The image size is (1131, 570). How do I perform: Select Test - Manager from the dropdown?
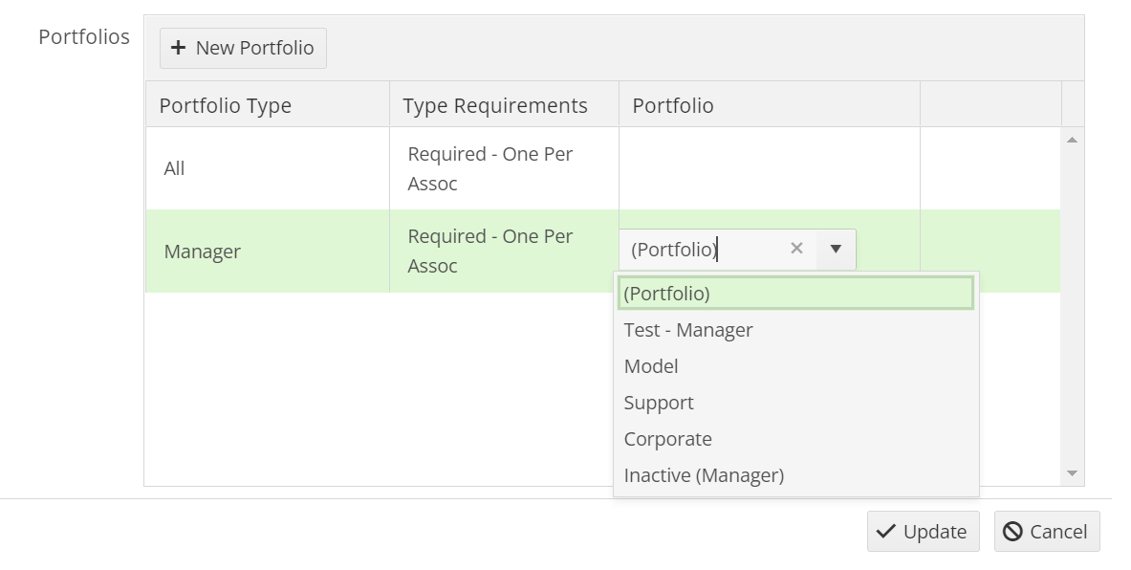[688, 330]
